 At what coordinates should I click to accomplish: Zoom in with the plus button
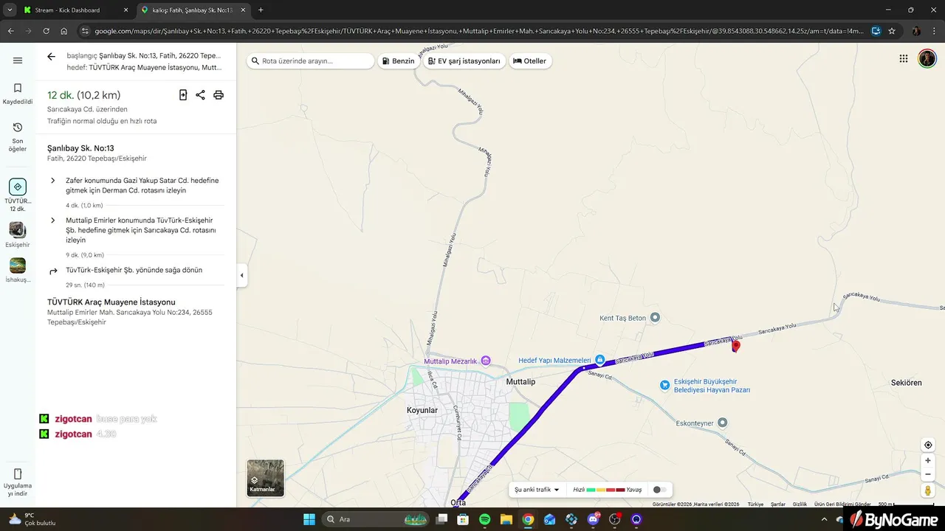coord(928,460)
